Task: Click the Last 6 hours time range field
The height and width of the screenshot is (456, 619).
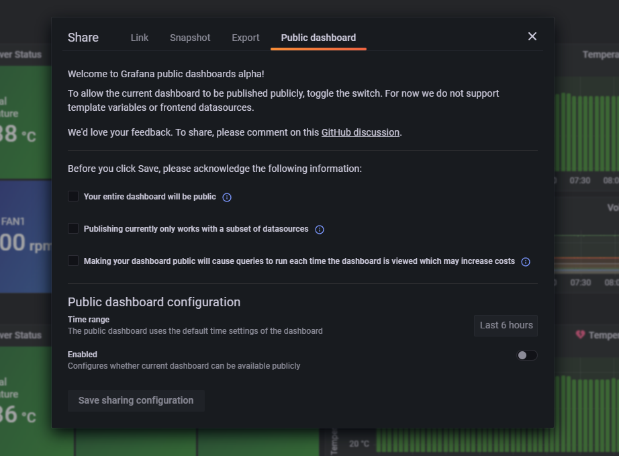Action: click(x=506, y=325)
